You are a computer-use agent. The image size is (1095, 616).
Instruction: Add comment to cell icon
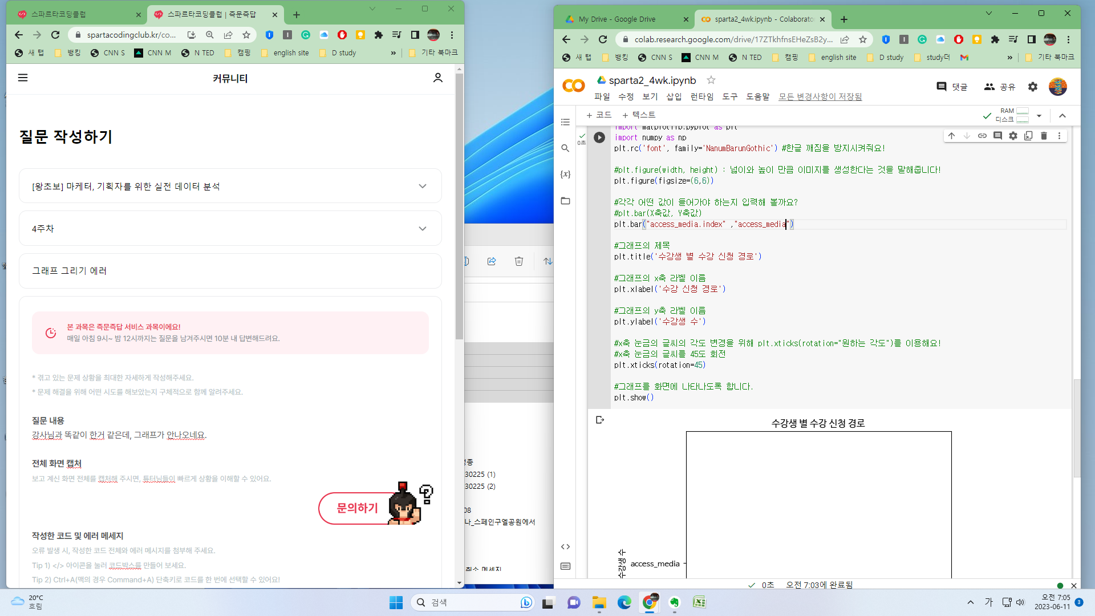pyautogui.click(x=997, y=136)
